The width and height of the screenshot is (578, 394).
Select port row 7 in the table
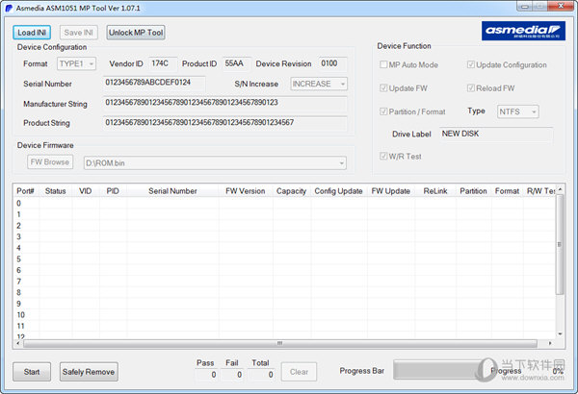tap(284, 282)
